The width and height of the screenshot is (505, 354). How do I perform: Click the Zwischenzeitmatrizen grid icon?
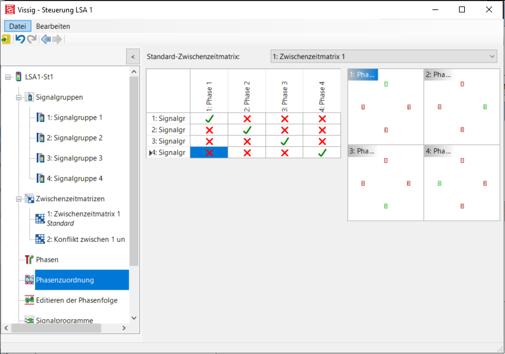29,198
